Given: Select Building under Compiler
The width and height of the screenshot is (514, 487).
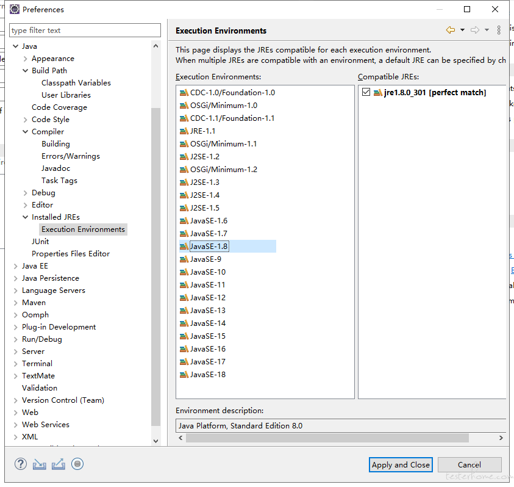Looking at the screenshot, I should pos(55,144).
